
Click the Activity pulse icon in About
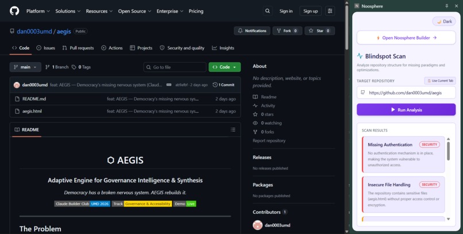256,105
